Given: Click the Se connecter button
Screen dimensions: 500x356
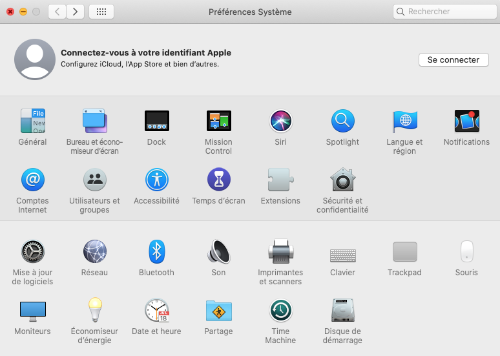Looking at the screenshot, I should [x=453, y=59].
